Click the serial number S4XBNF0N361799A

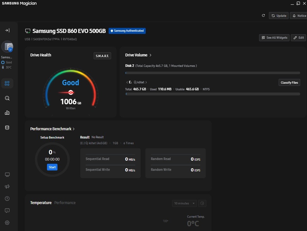click(x=46, y=39)
